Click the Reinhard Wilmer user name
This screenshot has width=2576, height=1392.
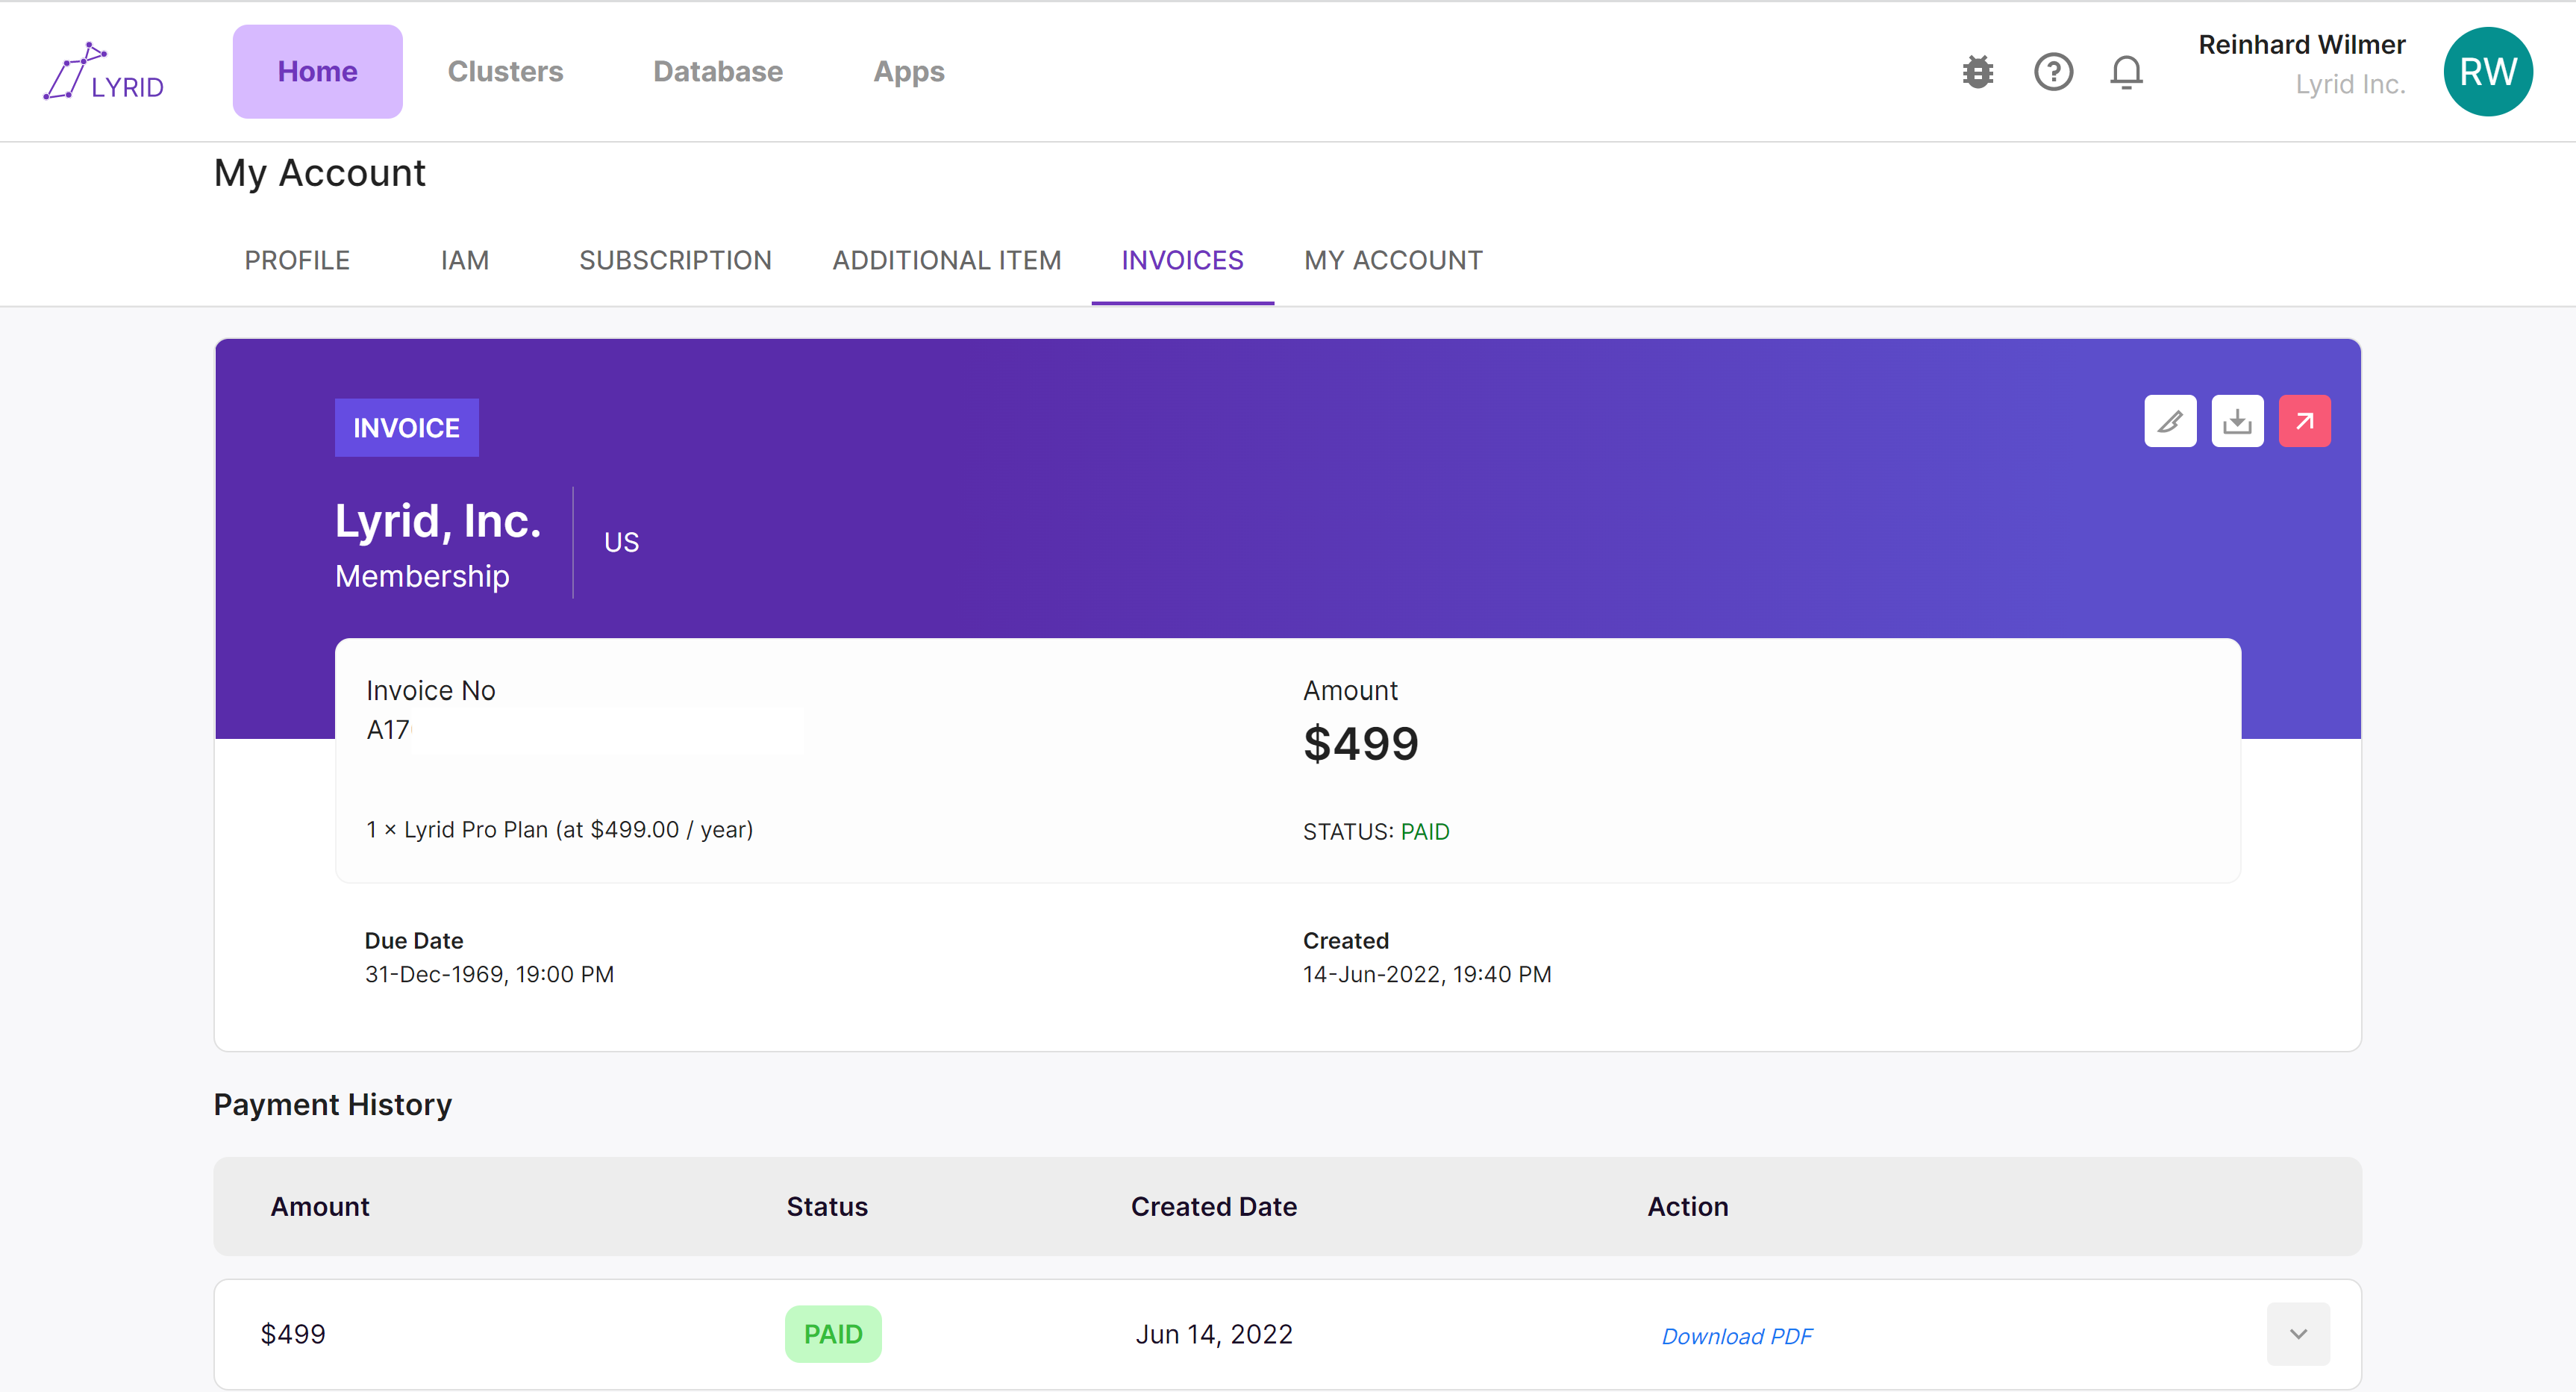click(x=2301, y=45)
